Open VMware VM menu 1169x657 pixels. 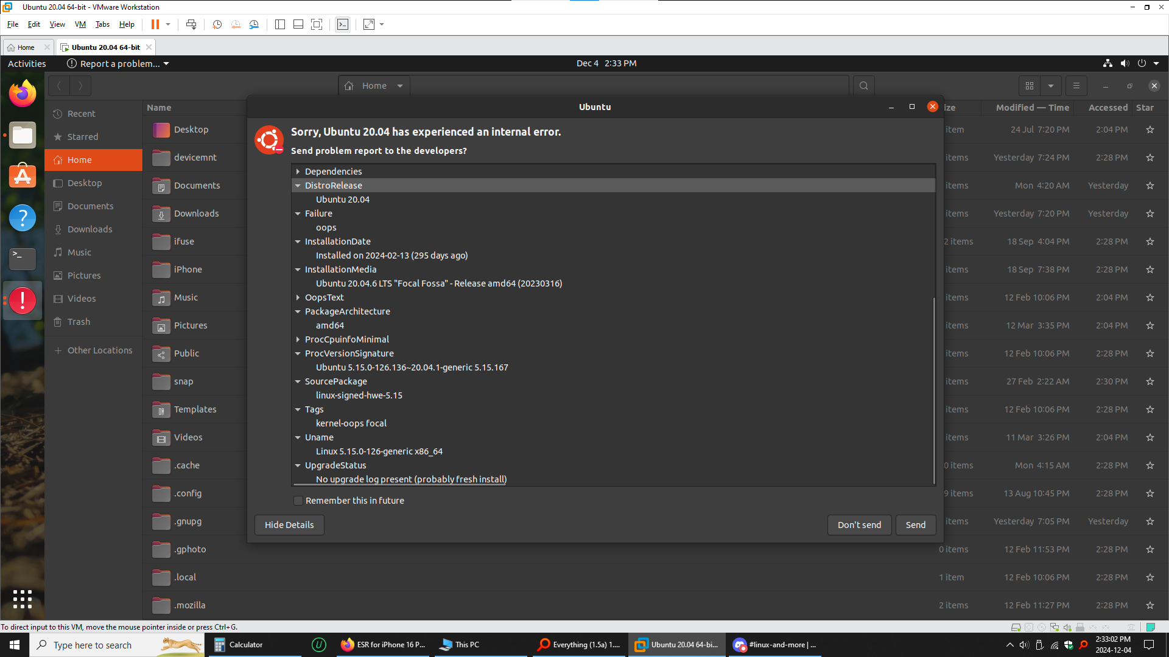click(80, 24)
